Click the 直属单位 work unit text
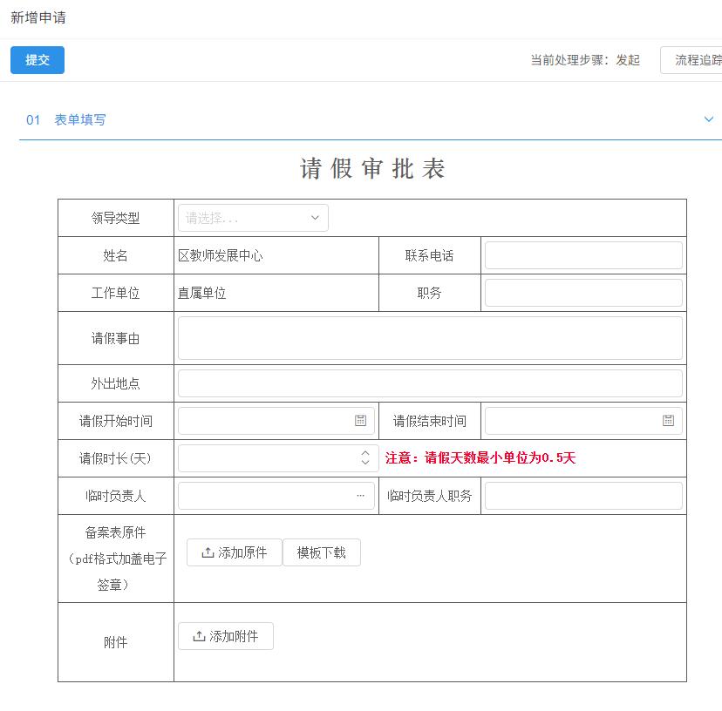Image resolution: width=722 pixels, height=711 pixels. click(x=201, y=293)
